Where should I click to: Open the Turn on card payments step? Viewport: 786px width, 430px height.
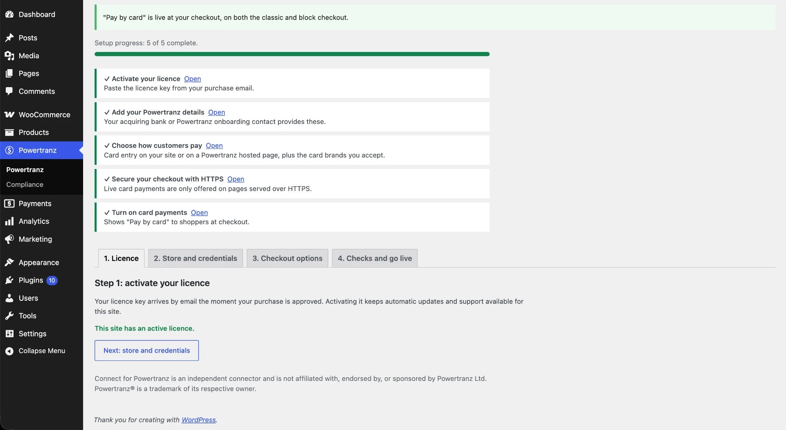point(199,213)
